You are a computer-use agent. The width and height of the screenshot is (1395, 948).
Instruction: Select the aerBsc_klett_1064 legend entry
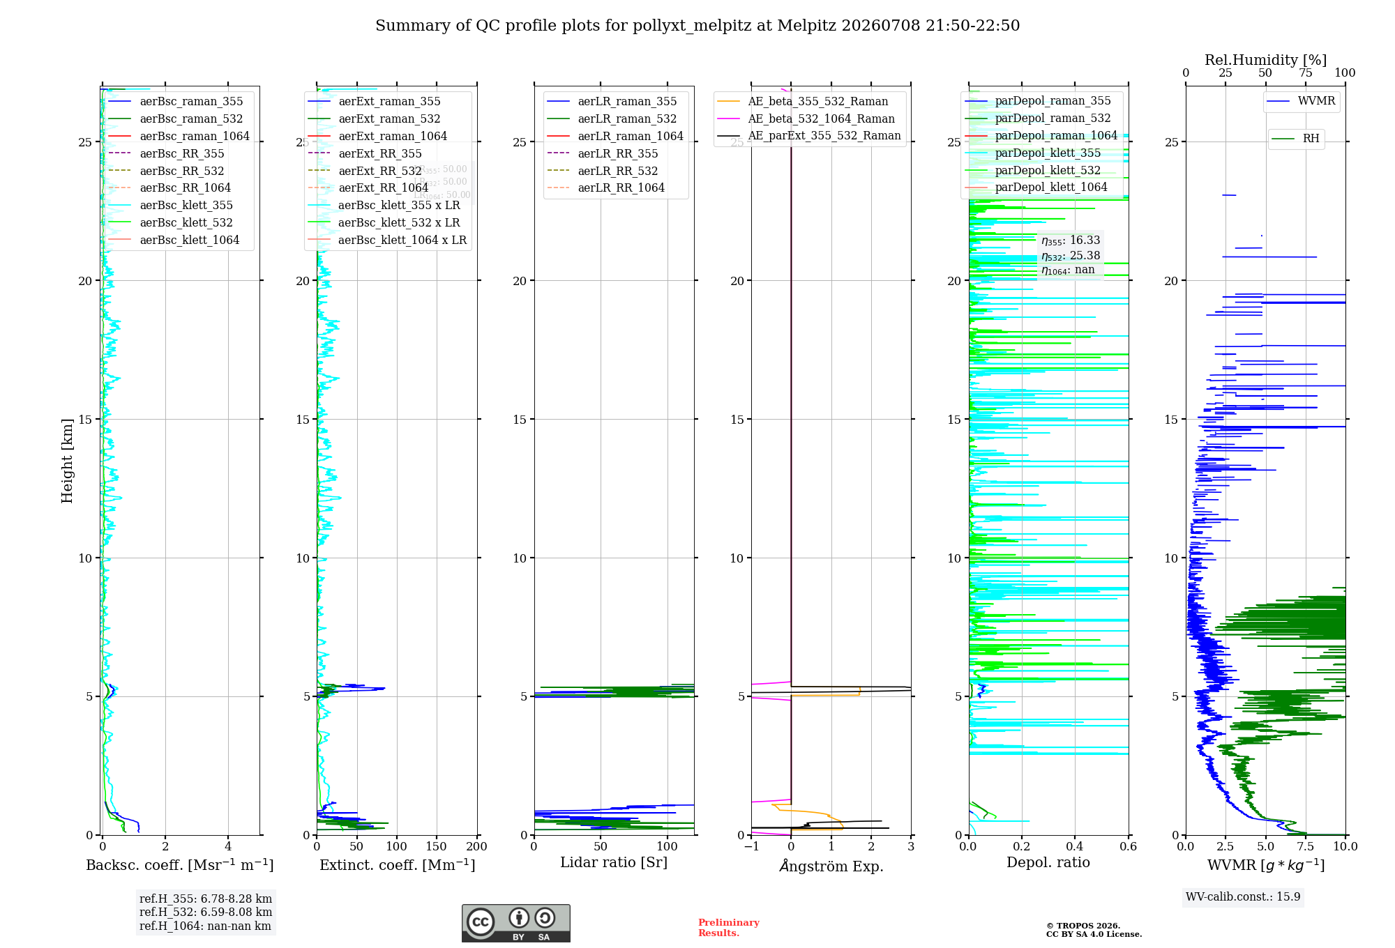pos(173,240)
